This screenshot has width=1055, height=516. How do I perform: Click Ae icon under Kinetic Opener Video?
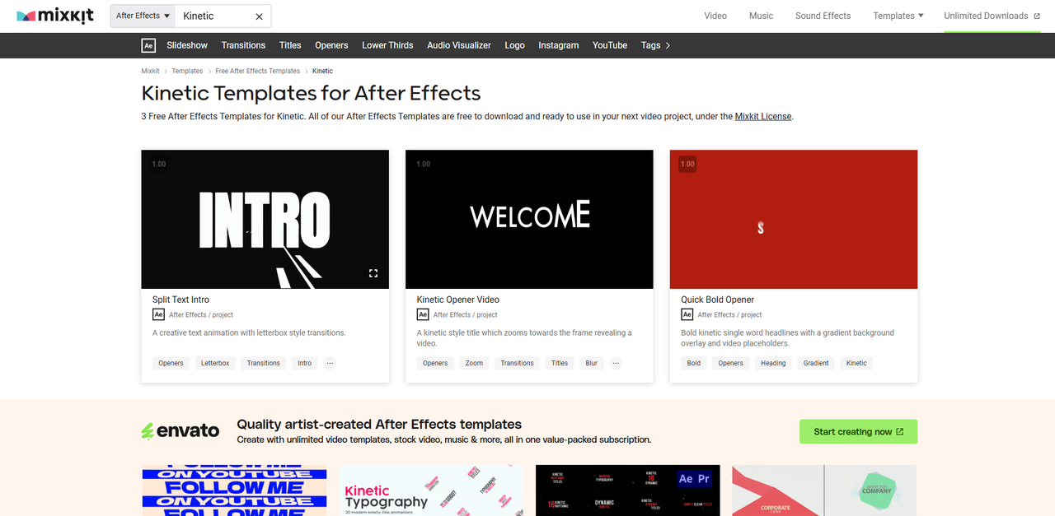tap(423, 314)
